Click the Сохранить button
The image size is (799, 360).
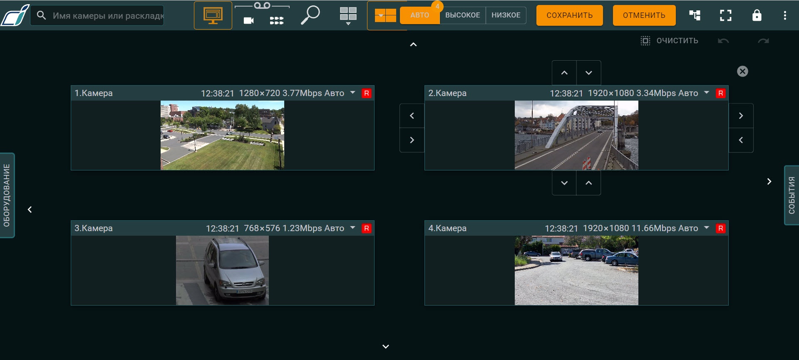click(x=569, y=15)
